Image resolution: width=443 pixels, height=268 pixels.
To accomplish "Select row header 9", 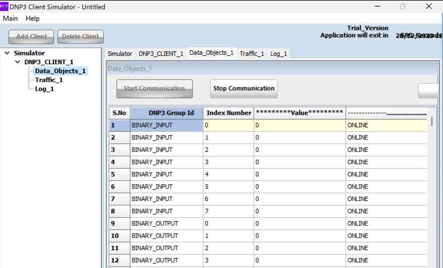I will [x=119, y=223].
